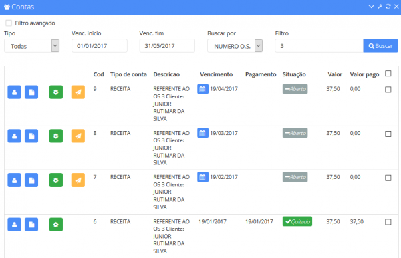The width and height of the screenshot is (401, 258).
Task: Click the Vencimento column header
Action: (x=216, y=74)
